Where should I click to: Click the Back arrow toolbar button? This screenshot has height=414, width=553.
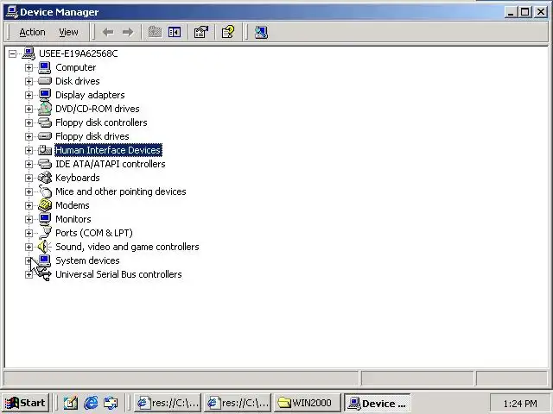(x=108, y=33)
